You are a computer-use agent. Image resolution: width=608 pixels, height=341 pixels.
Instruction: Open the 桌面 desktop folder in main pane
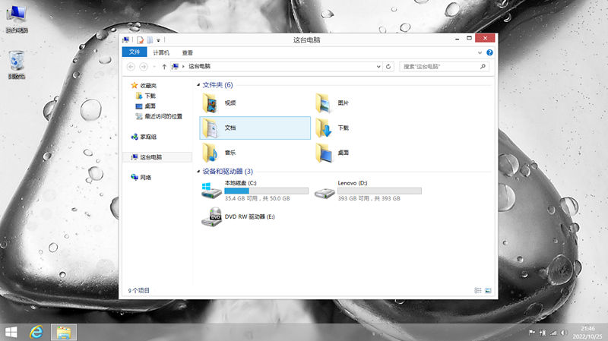click(x=324, y=153)
